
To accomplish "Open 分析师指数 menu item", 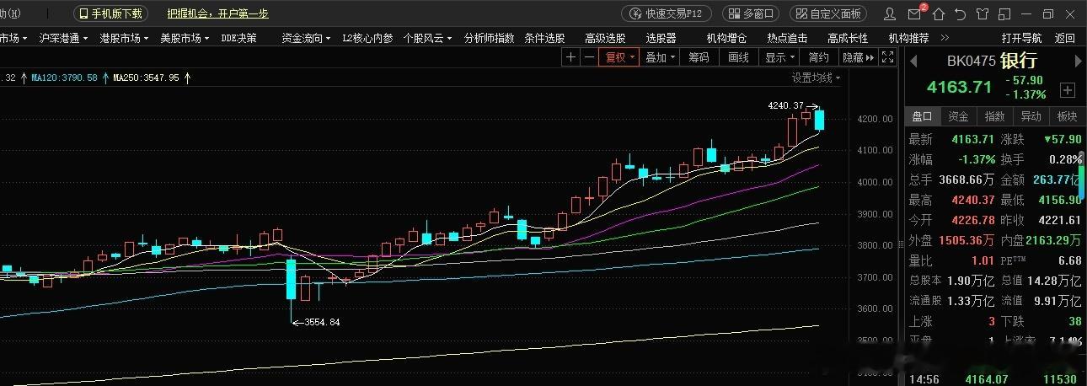I will pos(489,38).
